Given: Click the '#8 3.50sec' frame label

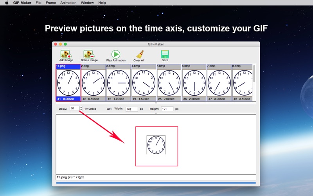Looking at the screenshot, I should click(x=241, y=99).
